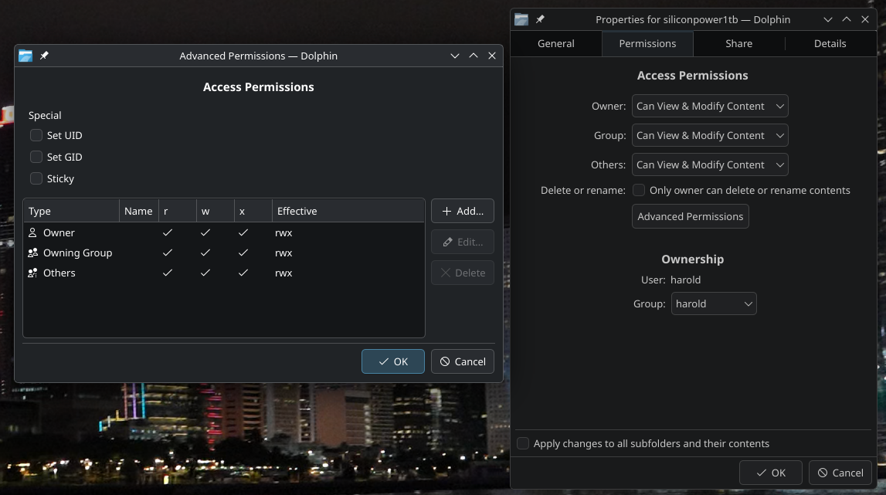Image resolution: width=886 pixels, height=495 pixels.
Task: Click the Others users icon in the table
Action: click(x=32, y=273)
